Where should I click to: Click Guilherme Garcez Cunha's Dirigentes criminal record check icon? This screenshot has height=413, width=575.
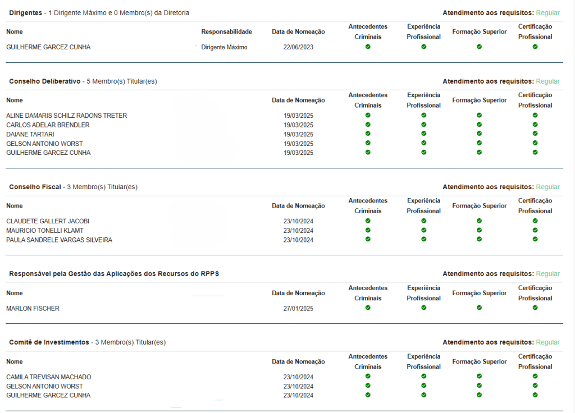tap(368, 47)
